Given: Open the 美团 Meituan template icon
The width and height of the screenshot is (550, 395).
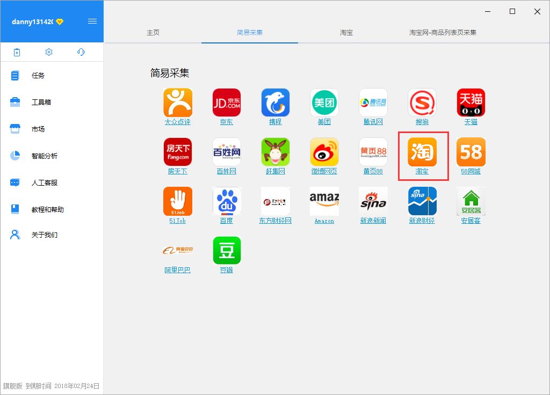Looking at the screenshot, I should (324, 102).
